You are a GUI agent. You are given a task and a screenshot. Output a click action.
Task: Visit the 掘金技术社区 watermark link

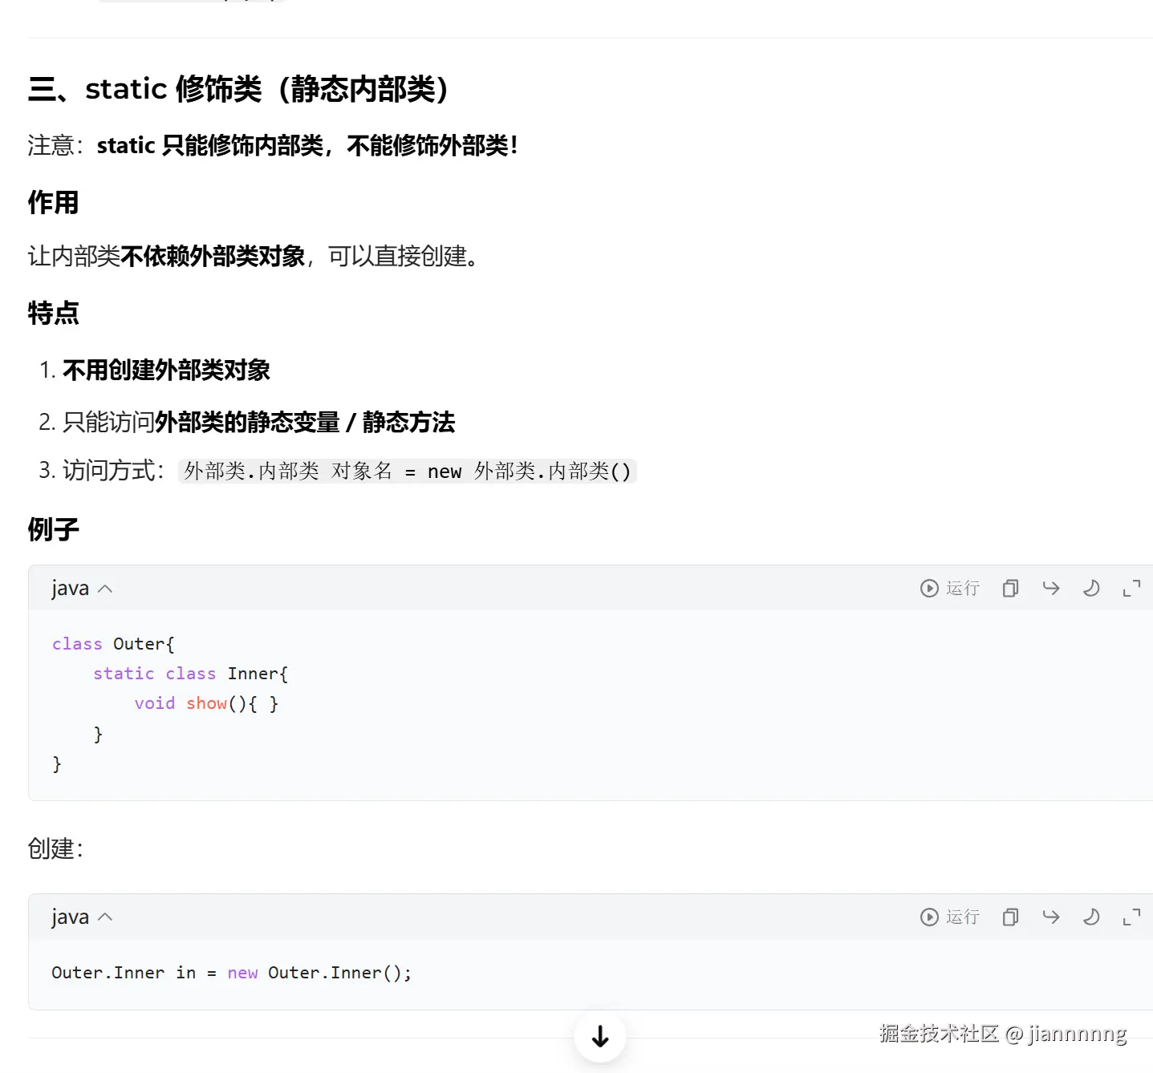pos(939,1035)
